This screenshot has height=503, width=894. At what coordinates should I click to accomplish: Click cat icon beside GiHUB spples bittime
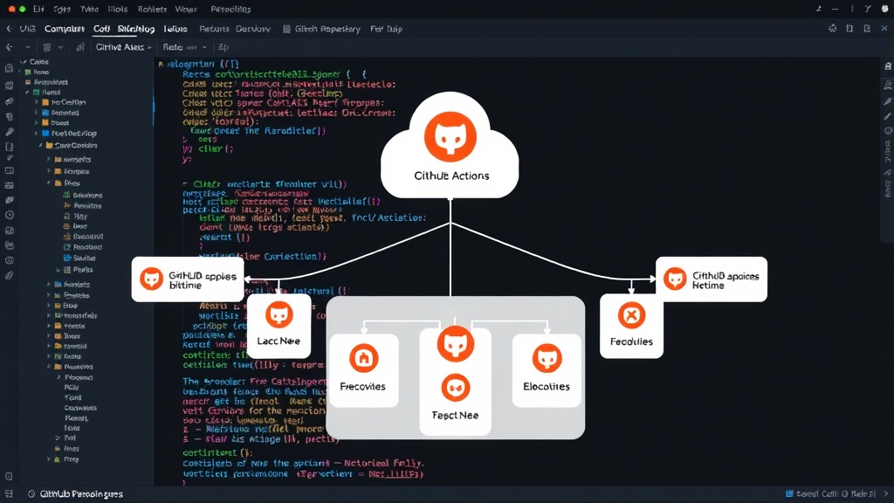[x=152, y=279]
